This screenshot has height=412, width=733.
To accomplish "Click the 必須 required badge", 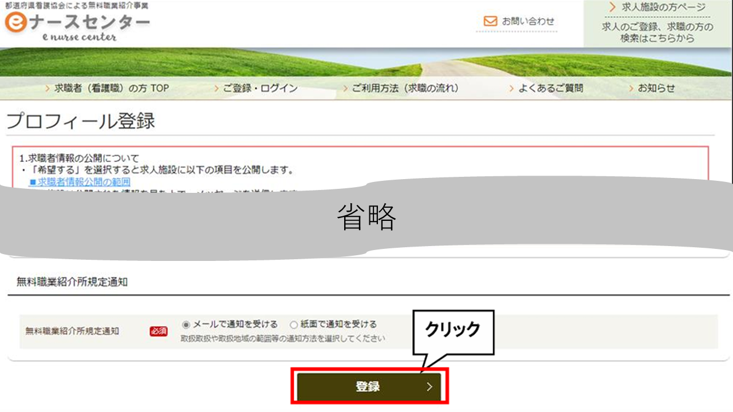I will 159,331.
